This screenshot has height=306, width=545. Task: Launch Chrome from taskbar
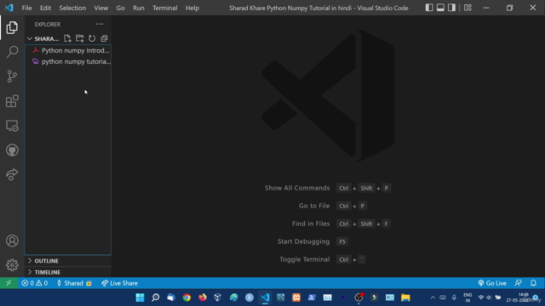(x=186, y=297)
